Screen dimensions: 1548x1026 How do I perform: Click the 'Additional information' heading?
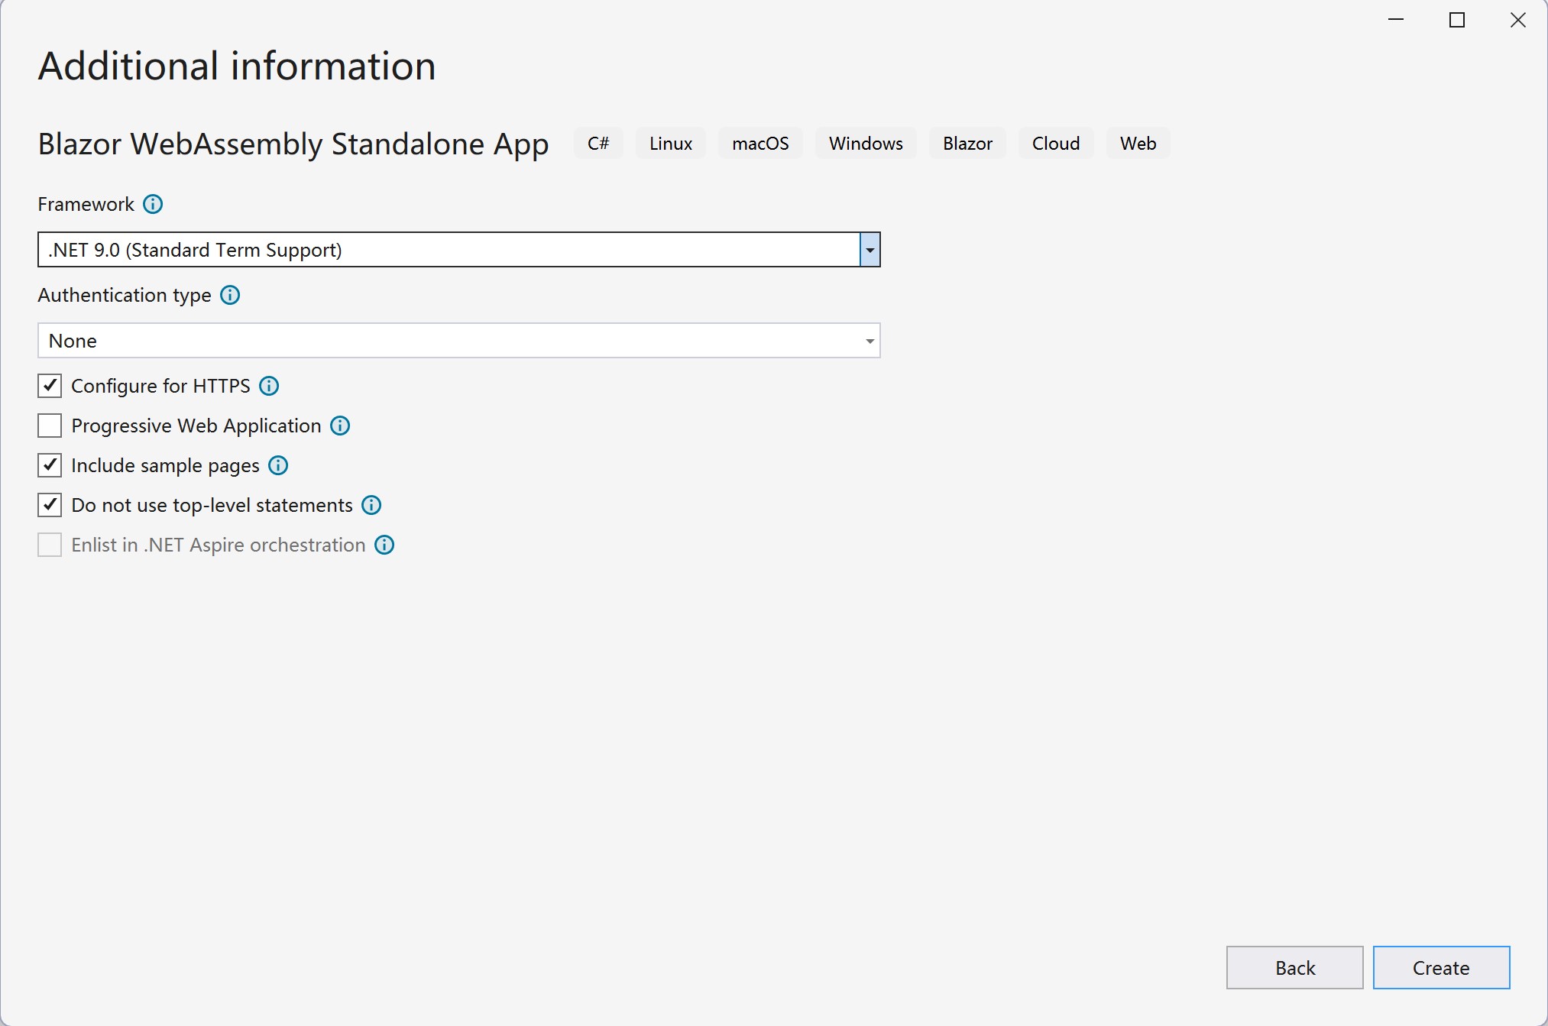point(237,66)
